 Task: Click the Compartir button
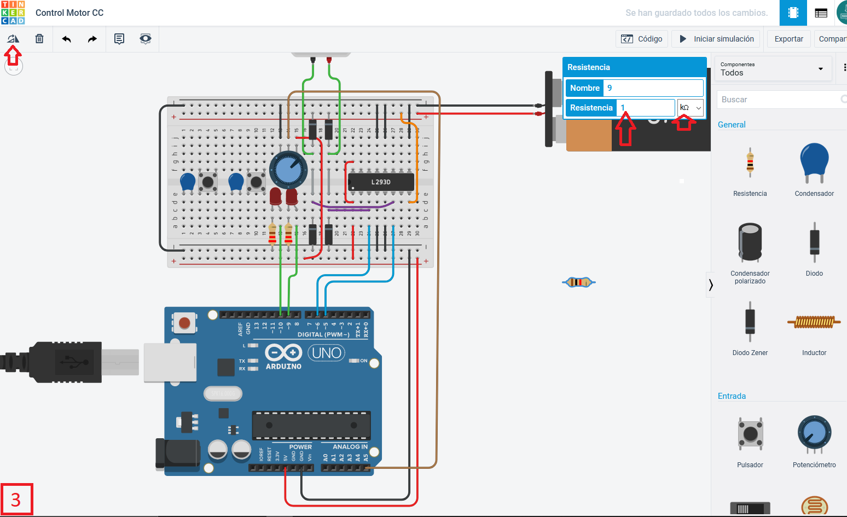click(831, 39)
